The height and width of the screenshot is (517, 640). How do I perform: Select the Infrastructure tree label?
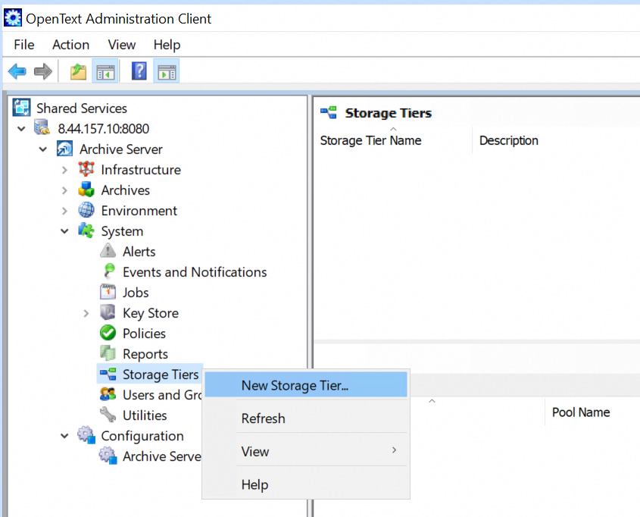(141, 170)
